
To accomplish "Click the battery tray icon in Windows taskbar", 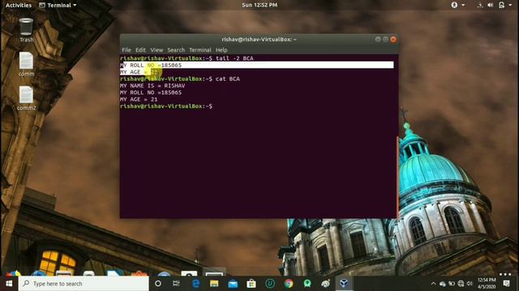I will click(452, 284).
